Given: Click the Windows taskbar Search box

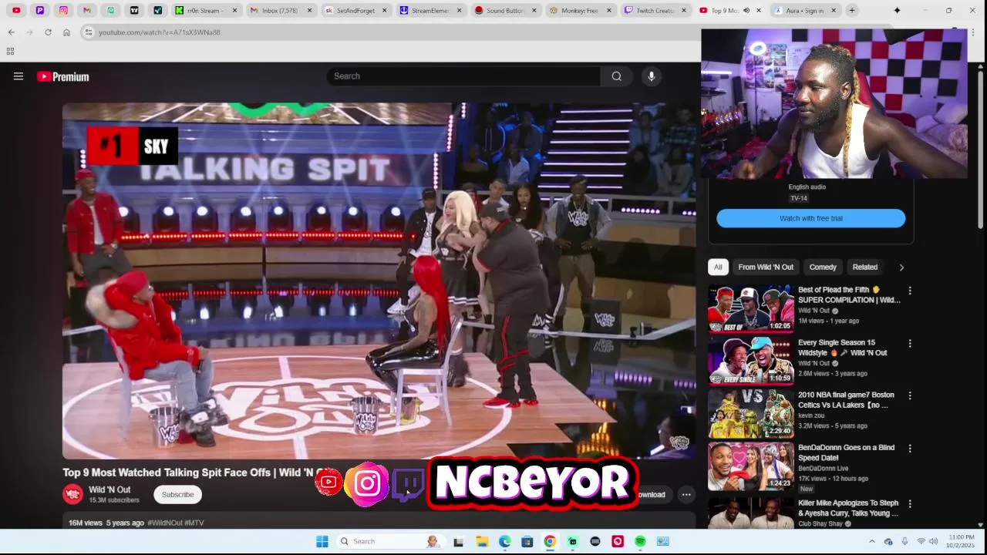Looking at the screenshot, I should tap(389, 541).
